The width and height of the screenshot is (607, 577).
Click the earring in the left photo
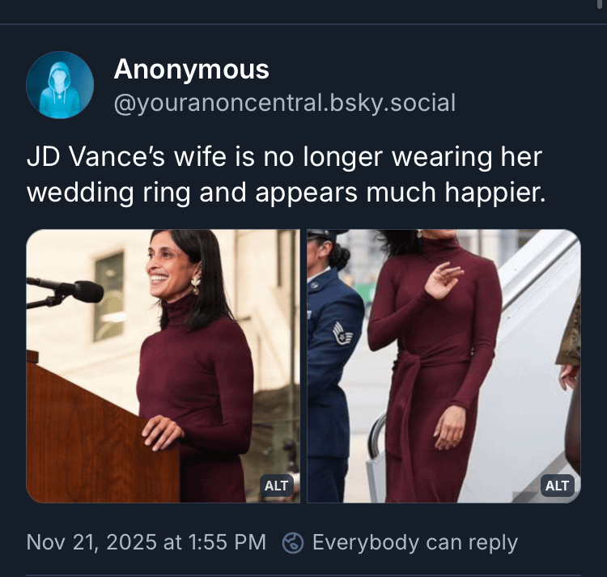tap(196, 284)
